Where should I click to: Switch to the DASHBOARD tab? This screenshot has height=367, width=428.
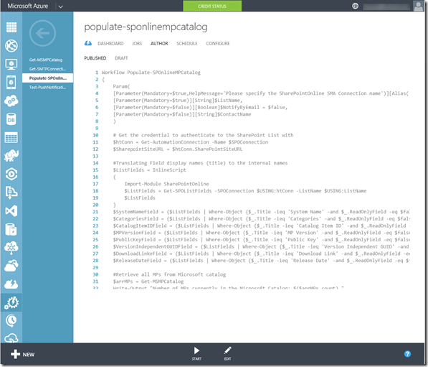click(x=110, y=44)
